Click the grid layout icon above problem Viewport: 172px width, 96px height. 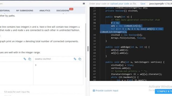click(x=84, y=3)
